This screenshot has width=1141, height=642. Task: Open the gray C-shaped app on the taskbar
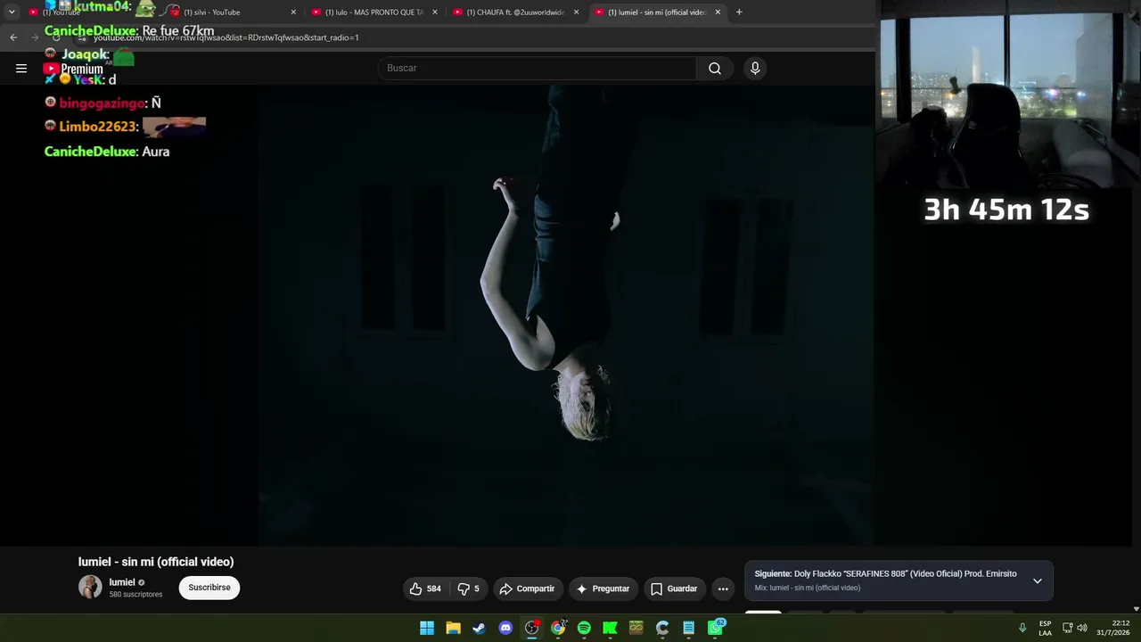tap(662, 628)
